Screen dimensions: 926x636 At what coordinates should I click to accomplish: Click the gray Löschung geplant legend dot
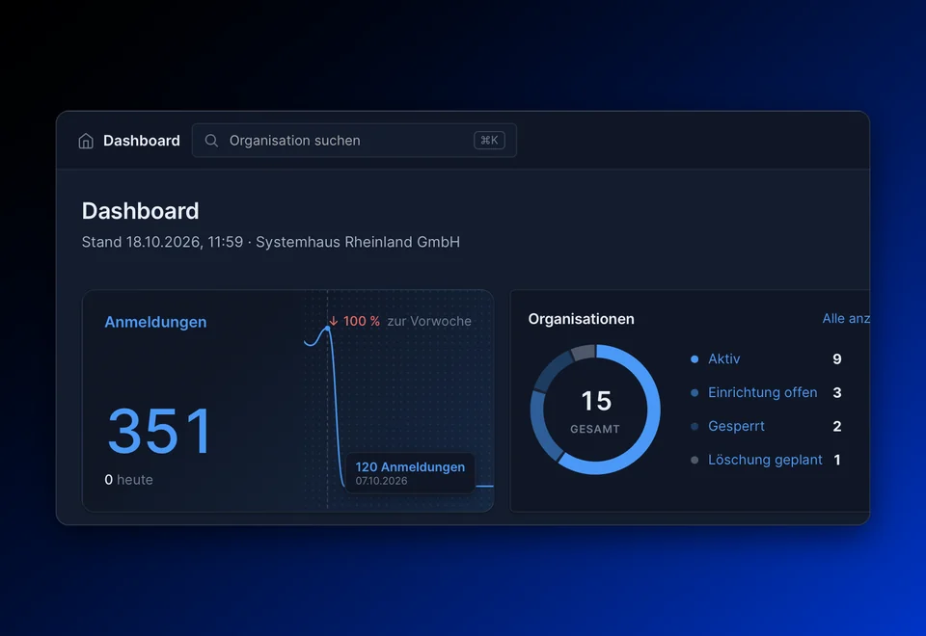[694, 460]
